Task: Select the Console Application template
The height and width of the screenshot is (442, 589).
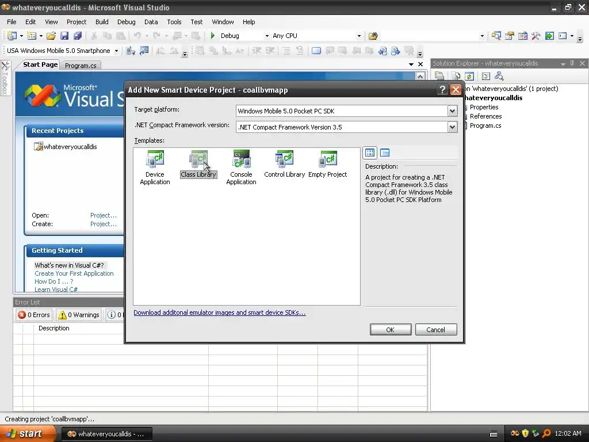Action: pos(241,167)
